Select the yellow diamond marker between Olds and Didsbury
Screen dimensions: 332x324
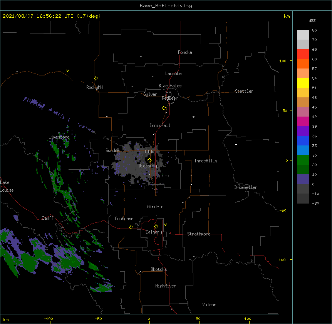(x=149, y=160)
